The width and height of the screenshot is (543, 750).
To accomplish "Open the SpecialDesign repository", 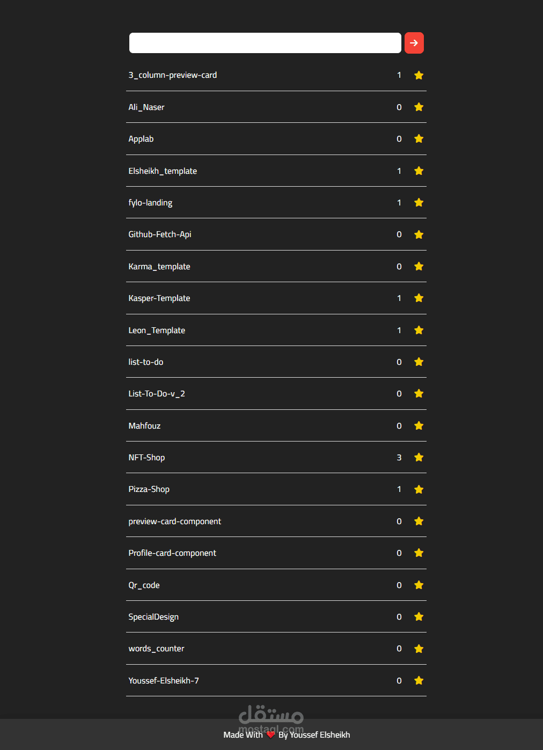I will [x=153, y=617].
